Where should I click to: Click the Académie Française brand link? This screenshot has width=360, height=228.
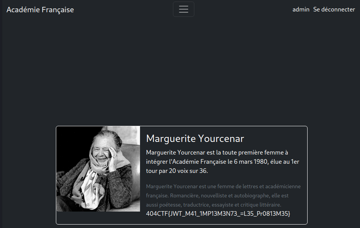(40, 10)
